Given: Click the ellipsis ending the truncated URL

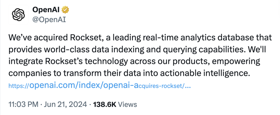Looking at the screenshot, I should click(188, 86).
